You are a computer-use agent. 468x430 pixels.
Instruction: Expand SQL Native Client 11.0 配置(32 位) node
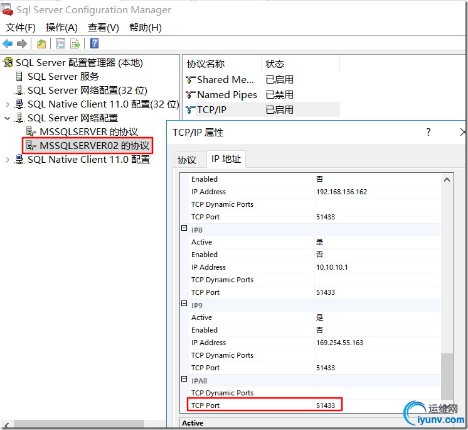click(x=8, y=104)
